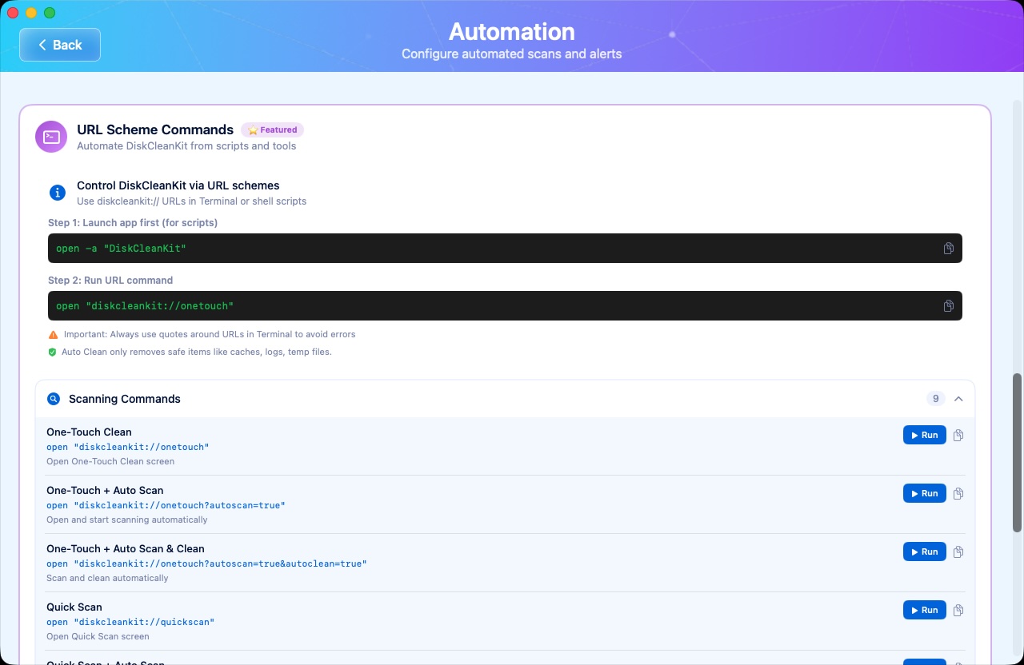Image resolution: width=1024 pixels, height=665 pixels.
Task: Copy the One-Touch Clean command
Action: coord(958,435)
